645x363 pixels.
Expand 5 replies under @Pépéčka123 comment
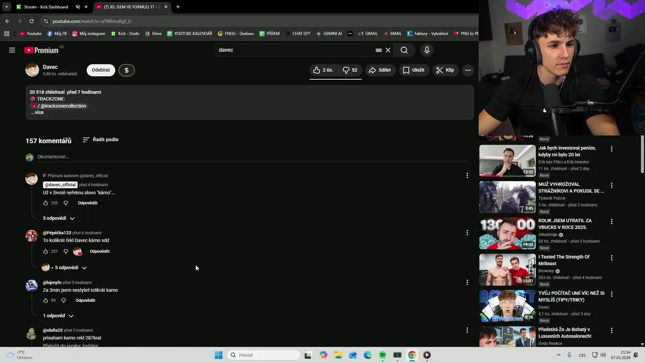[x=64, y=268]
